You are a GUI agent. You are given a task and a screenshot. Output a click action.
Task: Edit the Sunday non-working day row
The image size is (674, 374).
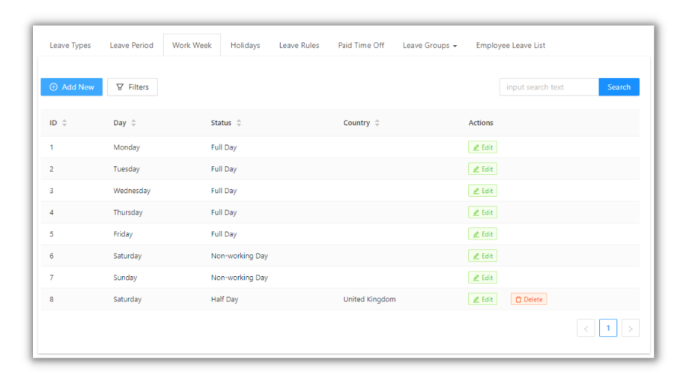(x=482, y=278)
